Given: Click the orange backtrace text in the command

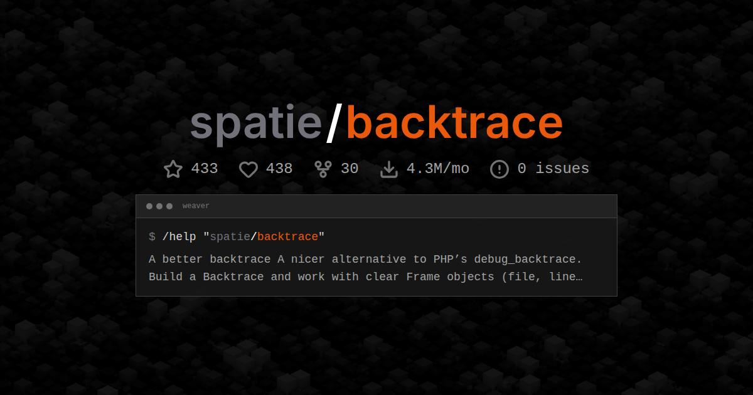Looking at the screenshot, I should coord(287,236).
